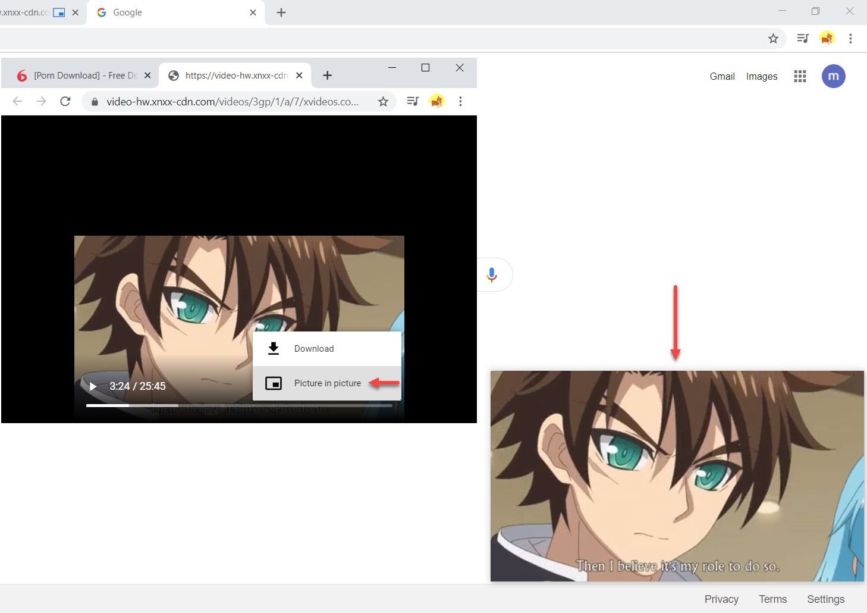
Task: Open a new tab in the inner browser window
Action: coord(327,76)
